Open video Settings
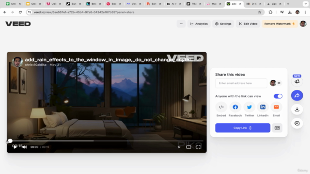This screenshot has width=310, height=174. (223, 24)
